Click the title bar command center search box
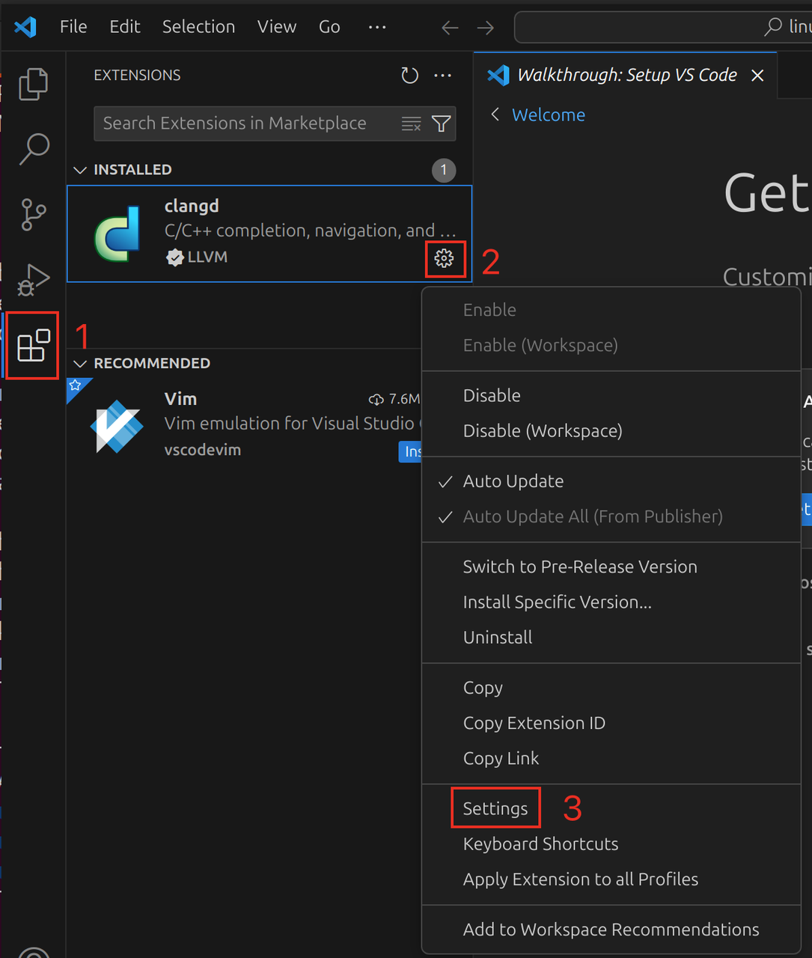This screenshot has width=812, height=958. tap(663, 27)
